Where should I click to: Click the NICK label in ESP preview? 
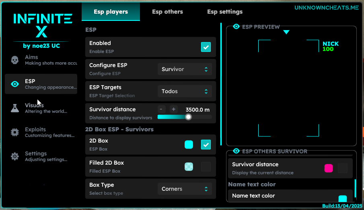tap(331, 44)
